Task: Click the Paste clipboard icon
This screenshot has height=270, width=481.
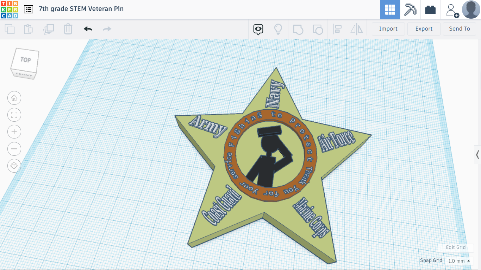Action: pos(29,29)
